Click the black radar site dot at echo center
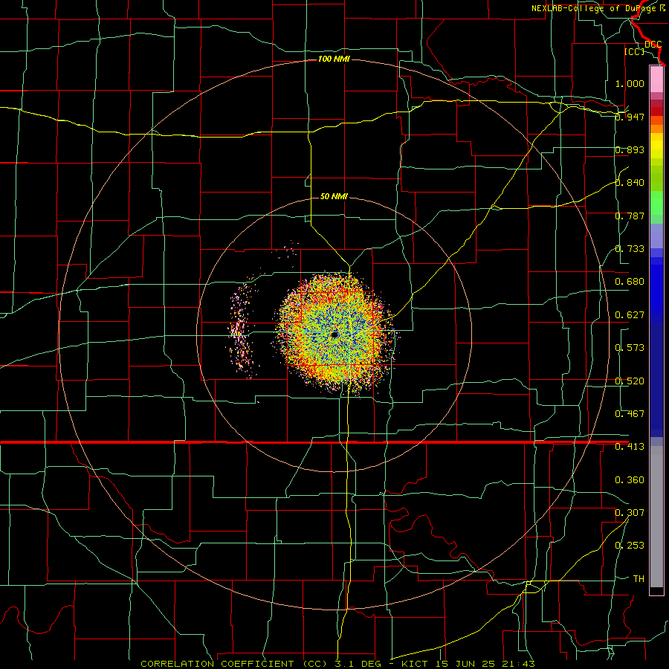This screenshot has height=669, width=669. (x=334, y=335)
